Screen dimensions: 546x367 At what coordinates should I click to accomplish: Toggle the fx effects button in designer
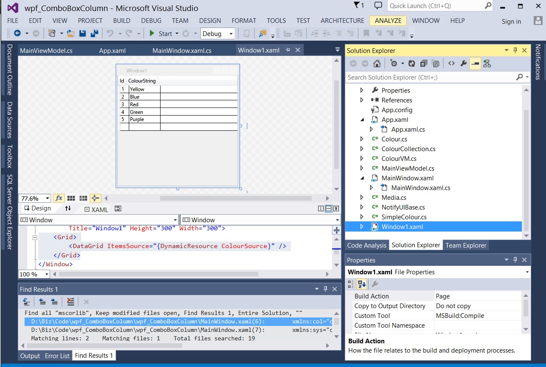point(58,198)
